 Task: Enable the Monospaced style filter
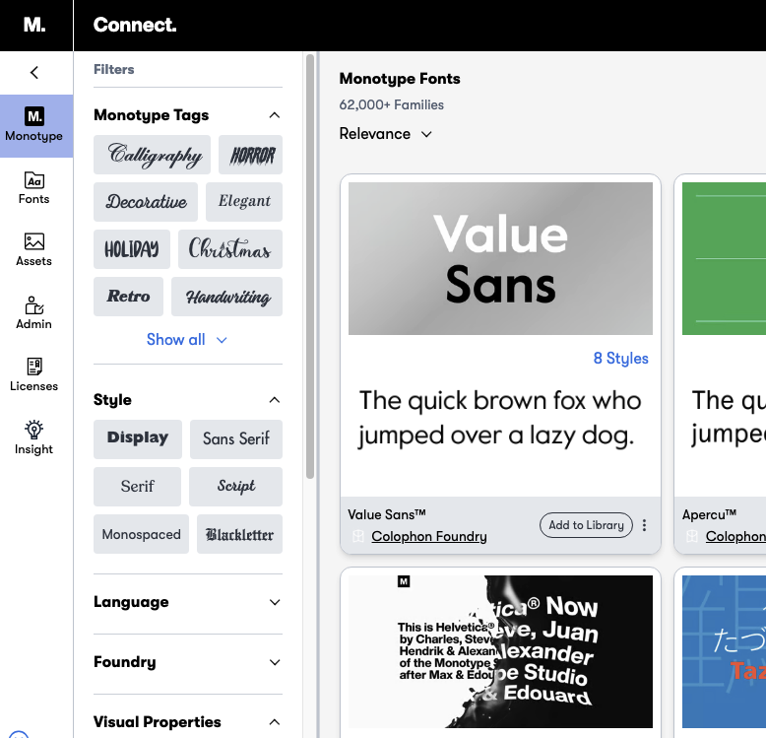point(141,534)
